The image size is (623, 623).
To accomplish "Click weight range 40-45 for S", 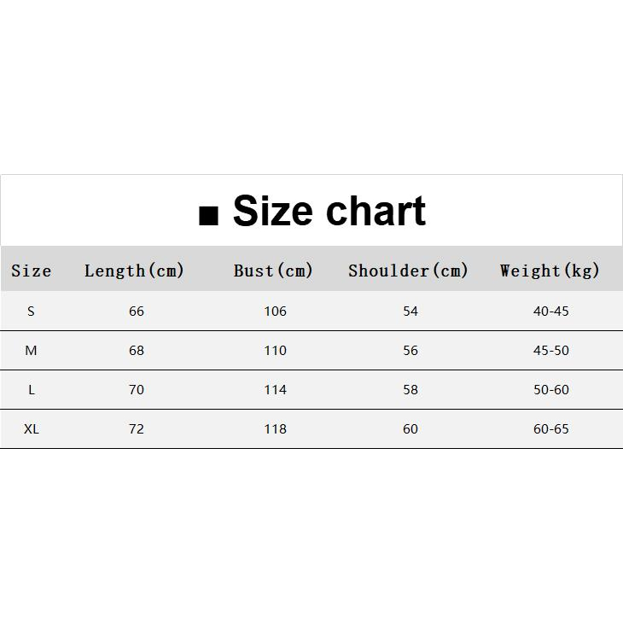I will pos(550,311).
